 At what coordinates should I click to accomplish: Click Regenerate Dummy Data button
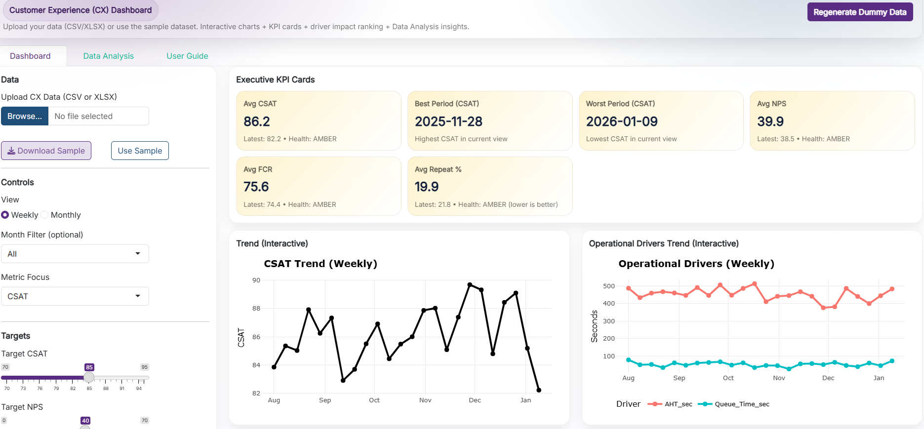tap(860, 12)
